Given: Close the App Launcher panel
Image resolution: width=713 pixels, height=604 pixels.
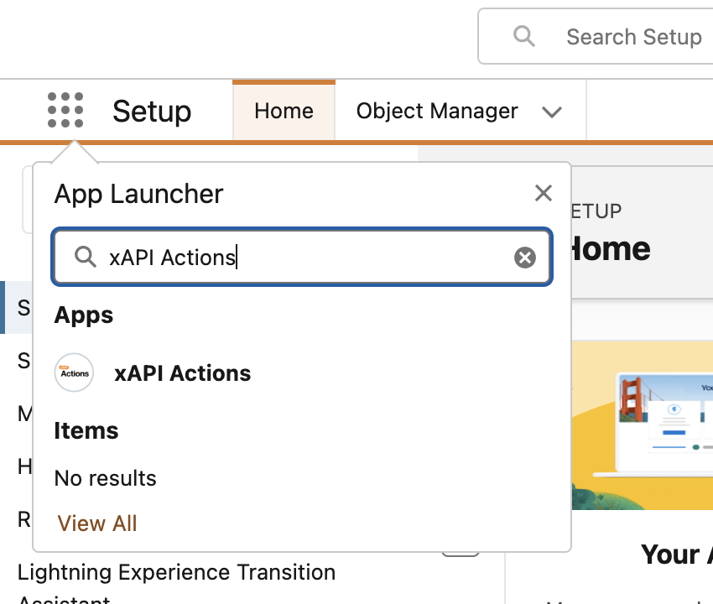Looking at the screenshot, I should click(544, 194).
